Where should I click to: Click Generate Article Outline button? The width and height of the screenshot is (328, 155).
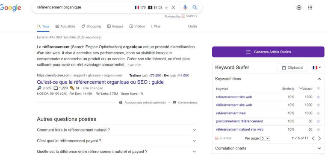(268, 52)
